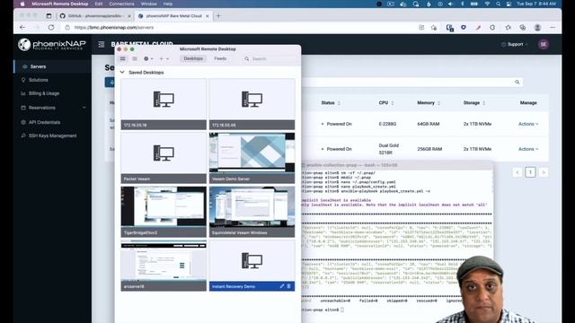Open SSH Keys Management sidebar item

(x=52, y=135)
